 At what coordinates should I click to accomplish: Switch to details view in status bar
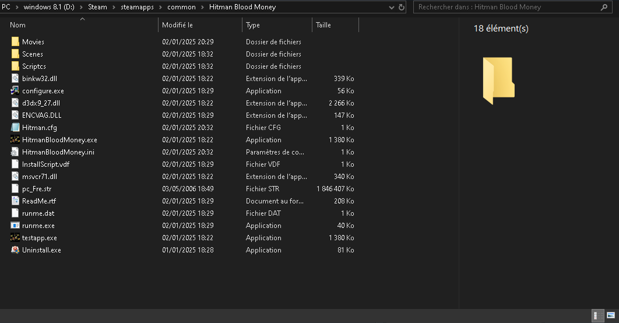[598, 315]
